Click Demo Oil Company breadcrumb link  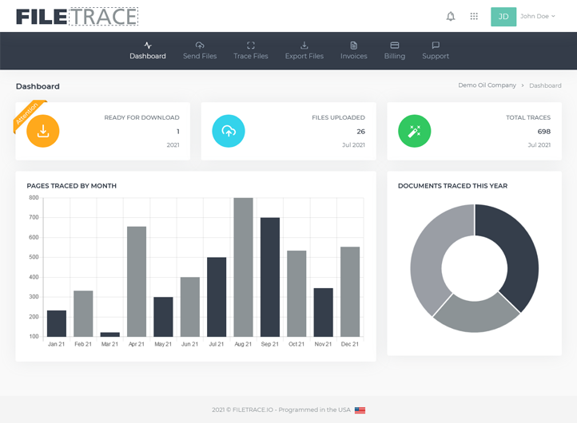(x=487, y=85)
